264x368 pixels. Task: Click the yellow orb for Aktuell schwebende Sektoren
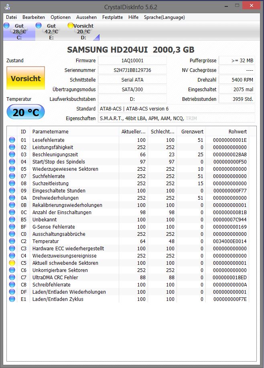(x=12, y=263)
